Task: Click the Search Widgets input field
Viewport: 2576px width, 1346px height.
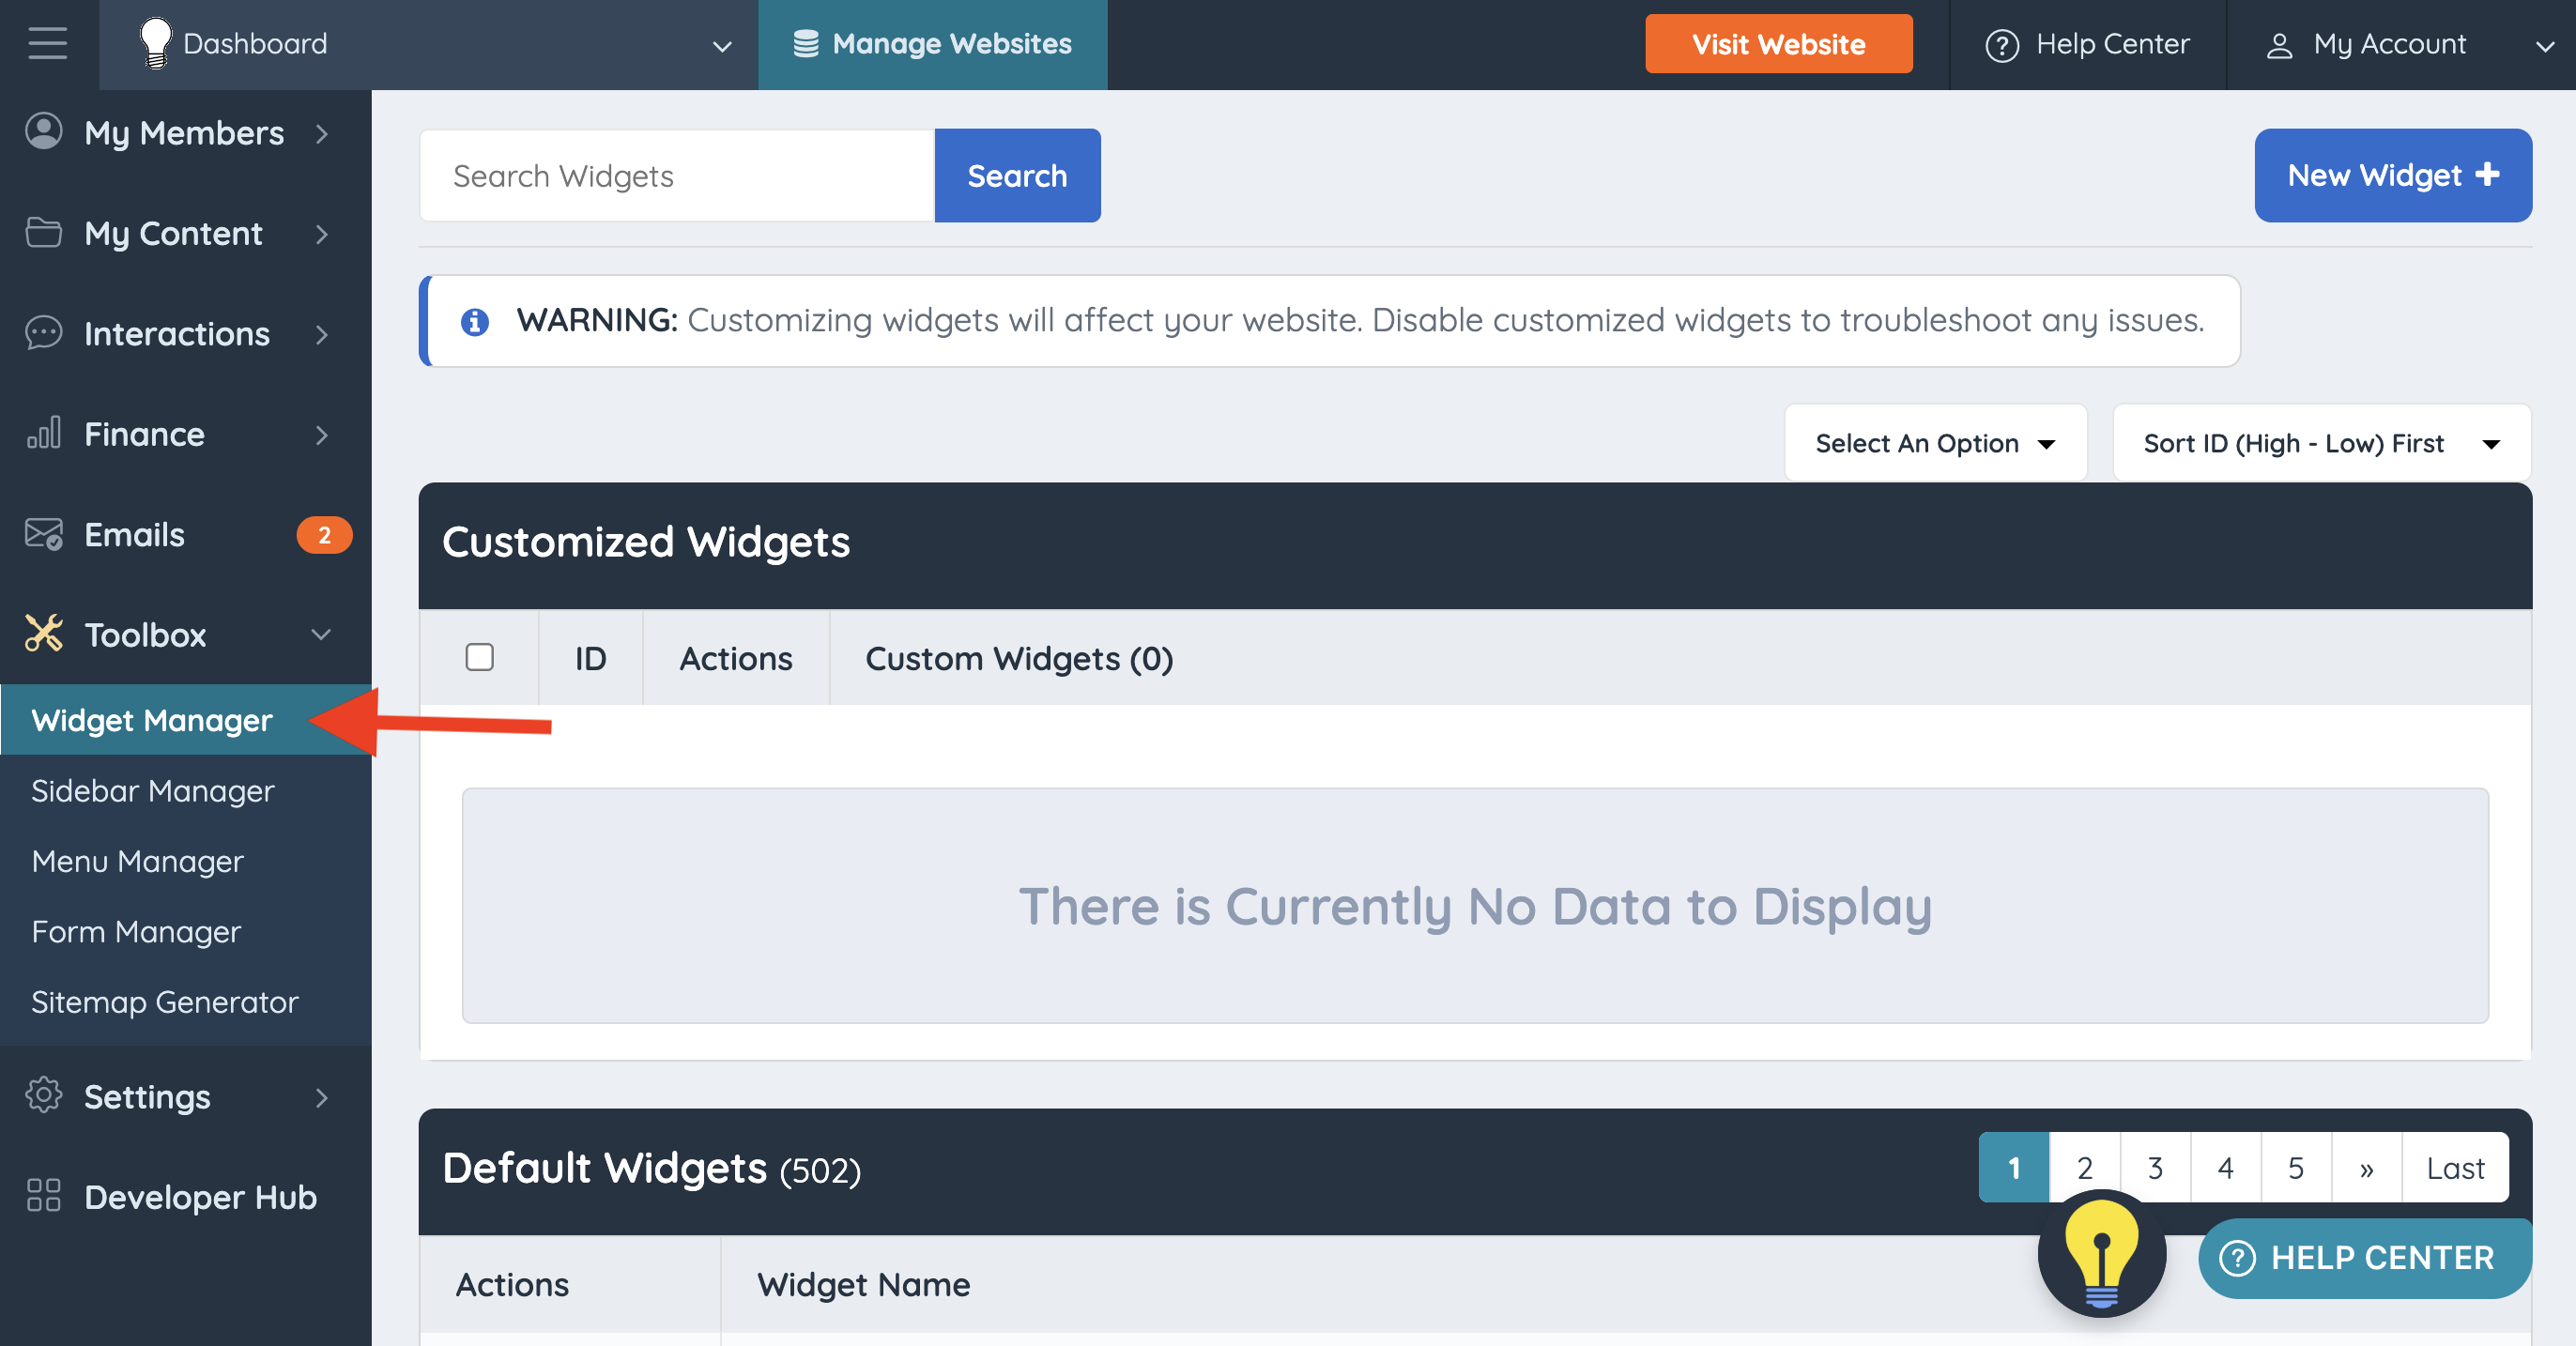Action: click(677, 175)
